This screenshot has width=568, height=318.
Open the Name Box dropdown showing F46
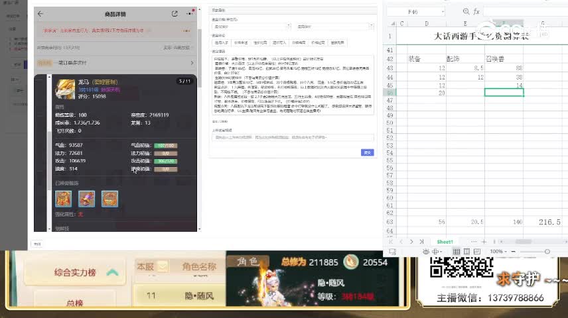443,12
